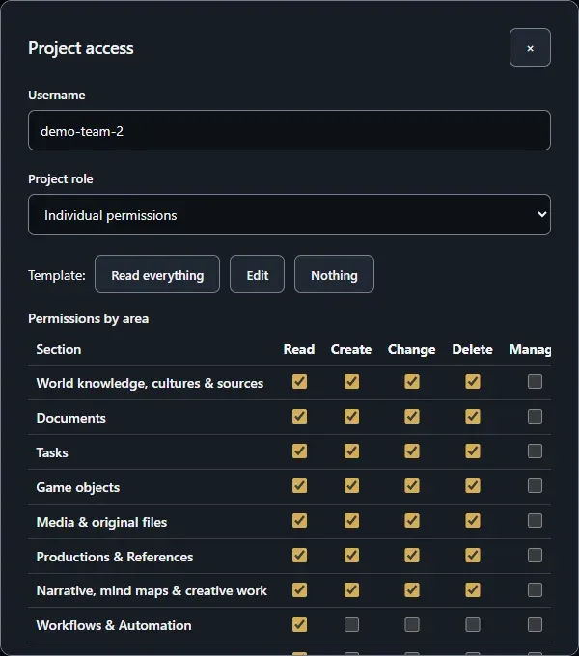Apply the Nothing template
Screen dimensions: 579x656
pos(334,274)
